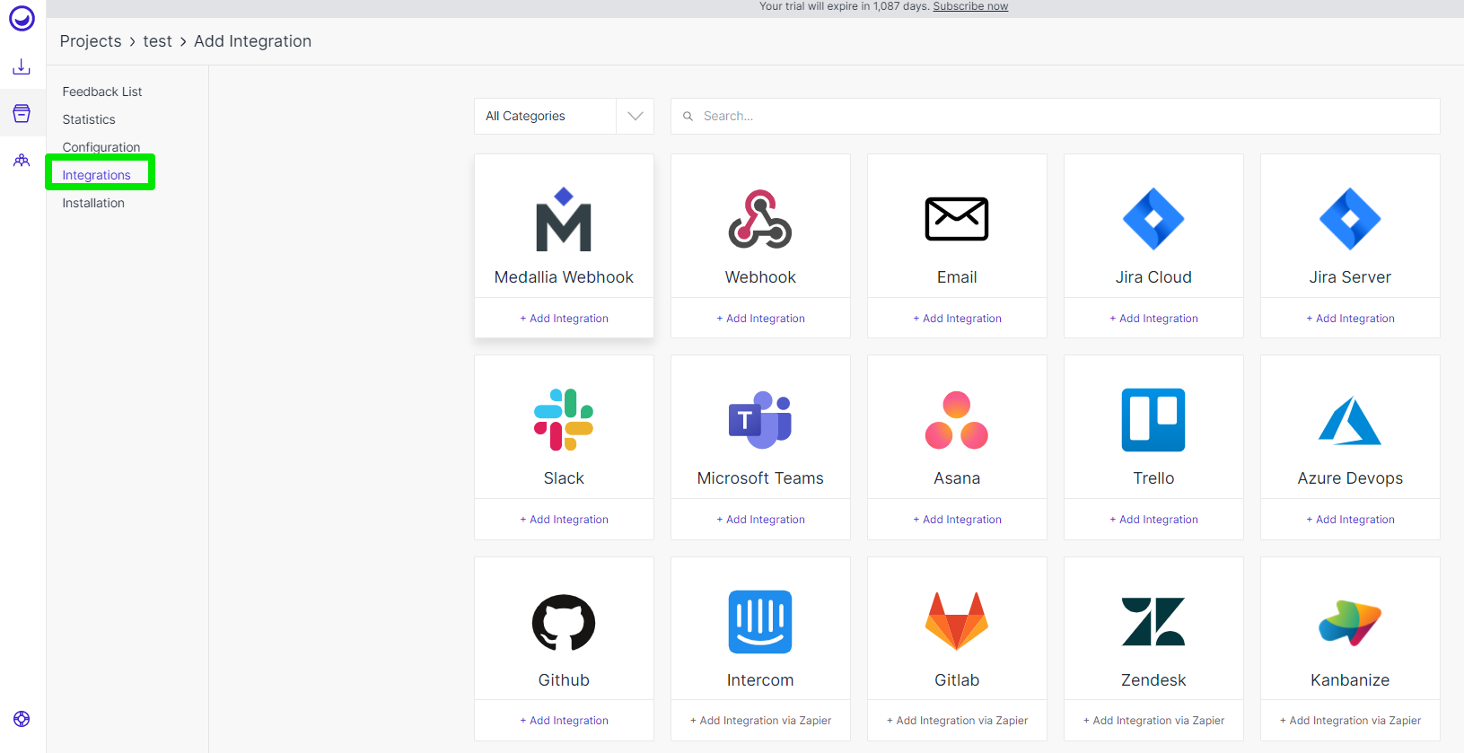This screenshot has width=1464, height=753.
Task: Select the Azure Devops logo
Action: (1350, 420)
